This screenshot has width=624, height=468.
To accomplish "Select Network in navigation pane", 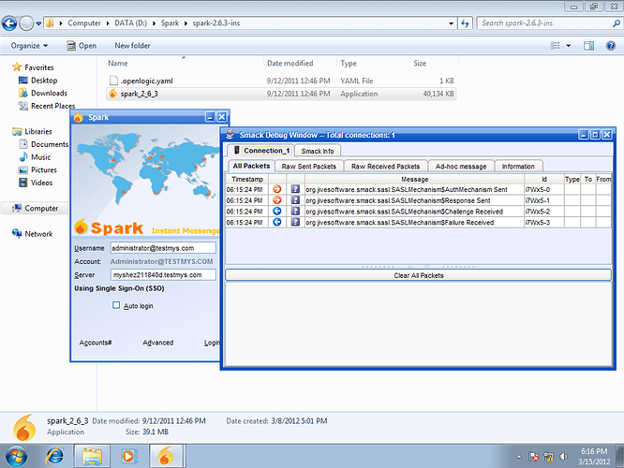I will [x=32, y=234].
